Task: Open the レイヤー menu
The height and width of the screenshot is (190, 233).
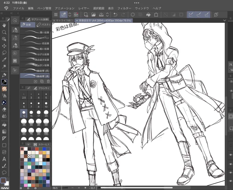Action: [x=84, y=8]
